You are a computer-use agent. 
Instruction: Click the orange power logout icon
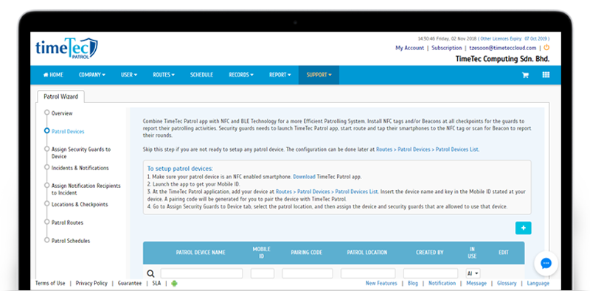(x=546, y=48)
